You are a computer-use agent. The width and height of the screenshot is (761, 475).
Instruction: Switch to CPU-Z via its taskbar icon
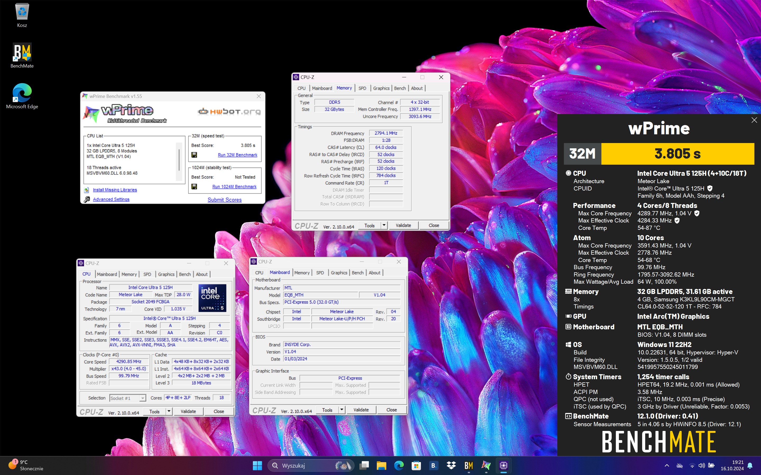point(503,465)
